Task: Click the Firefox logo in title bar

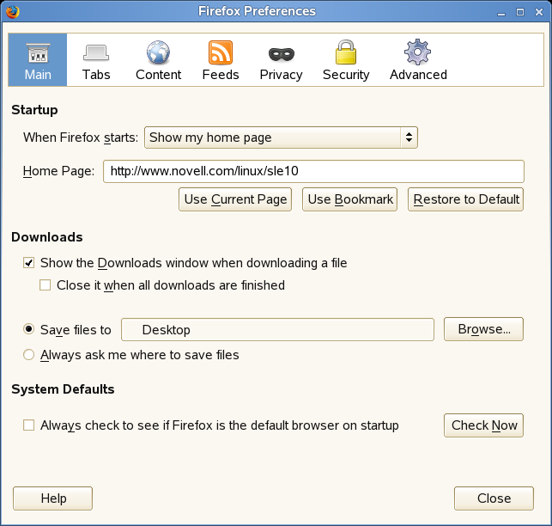Action: point(13,11)
